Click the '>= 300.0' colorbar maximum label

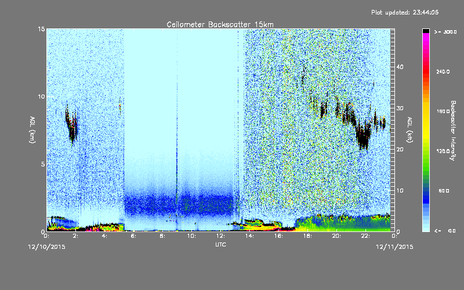(445, 32)
